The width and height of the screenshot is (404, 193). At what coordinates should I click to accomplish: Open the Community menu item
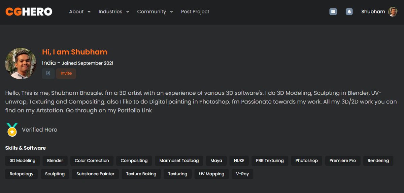pos(151,12)
